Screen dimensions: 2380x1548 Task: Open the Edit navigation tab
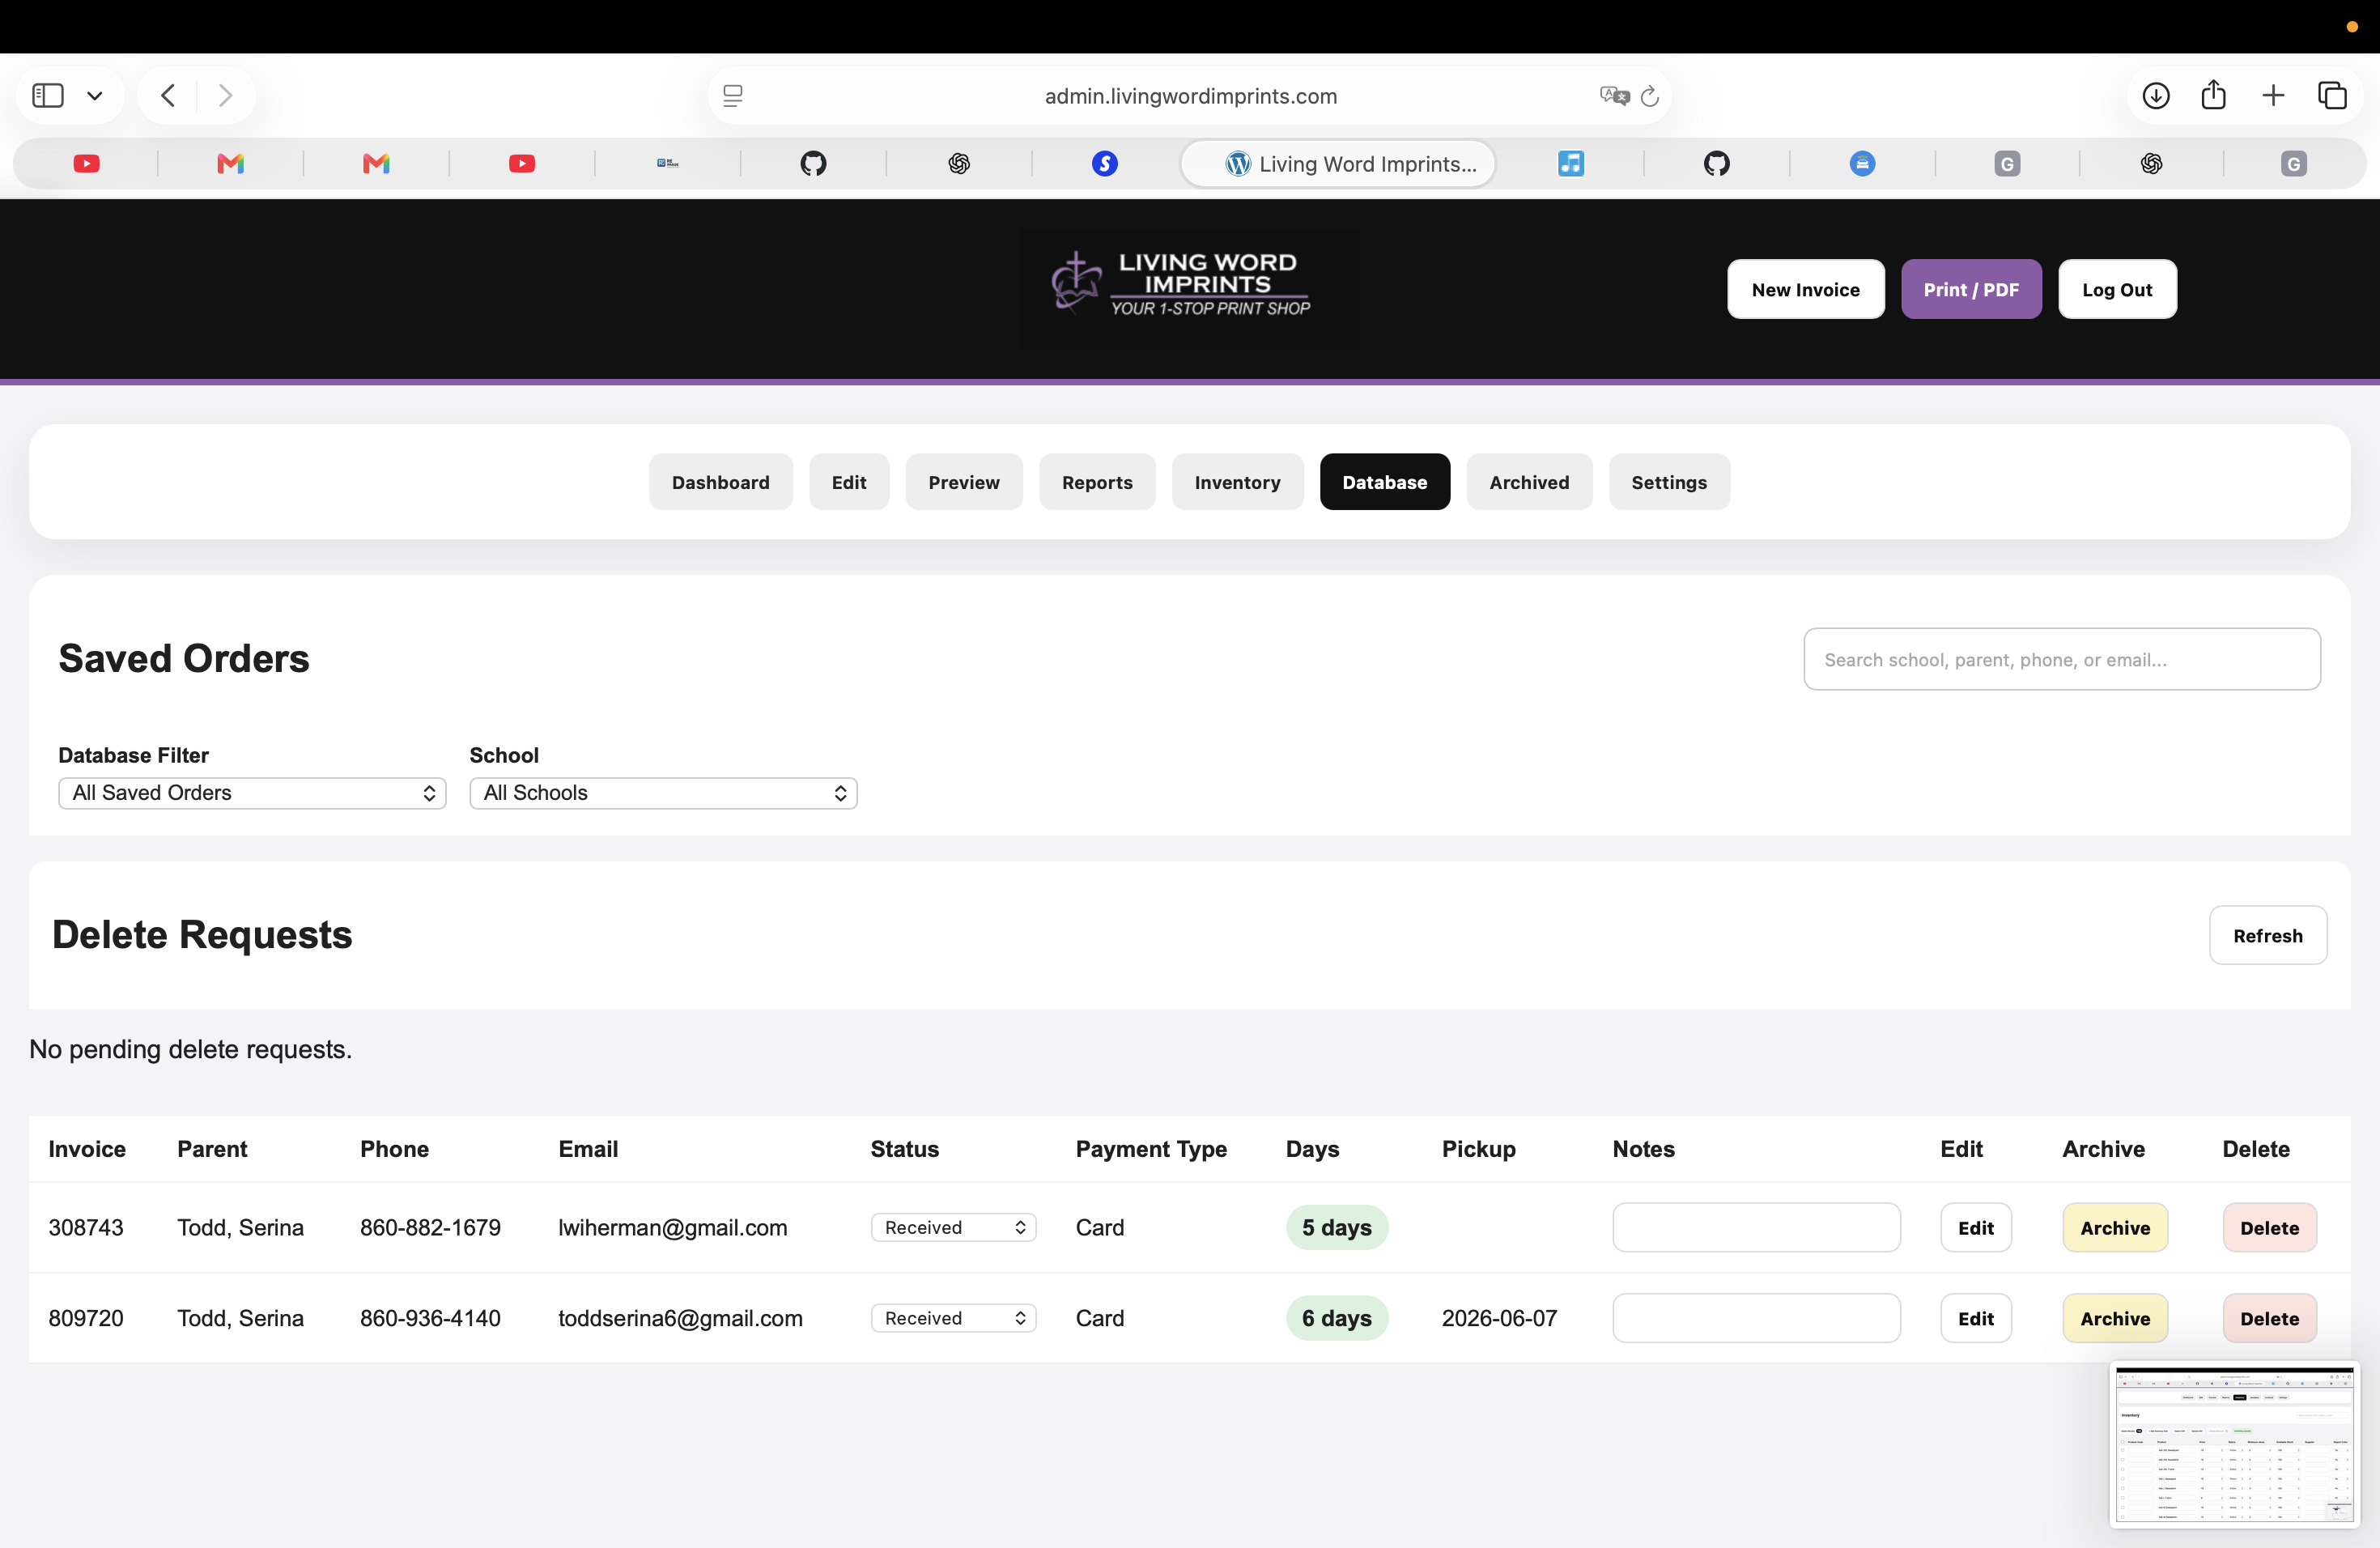[848, 482]
